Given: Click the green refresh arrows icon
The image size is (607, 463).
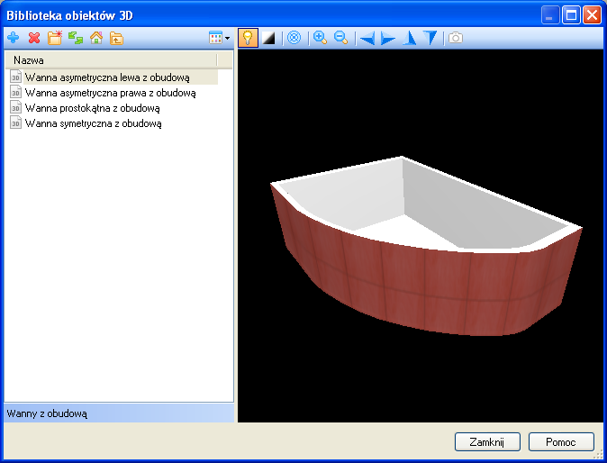Looking at the screenshot, I should click(76, 38).
